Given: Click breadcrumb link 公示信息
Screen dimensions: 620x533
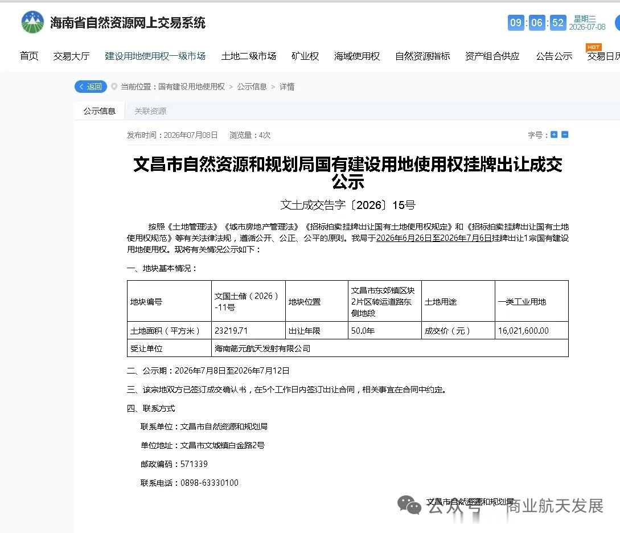Looking at the screenshot, I should 252,87.
